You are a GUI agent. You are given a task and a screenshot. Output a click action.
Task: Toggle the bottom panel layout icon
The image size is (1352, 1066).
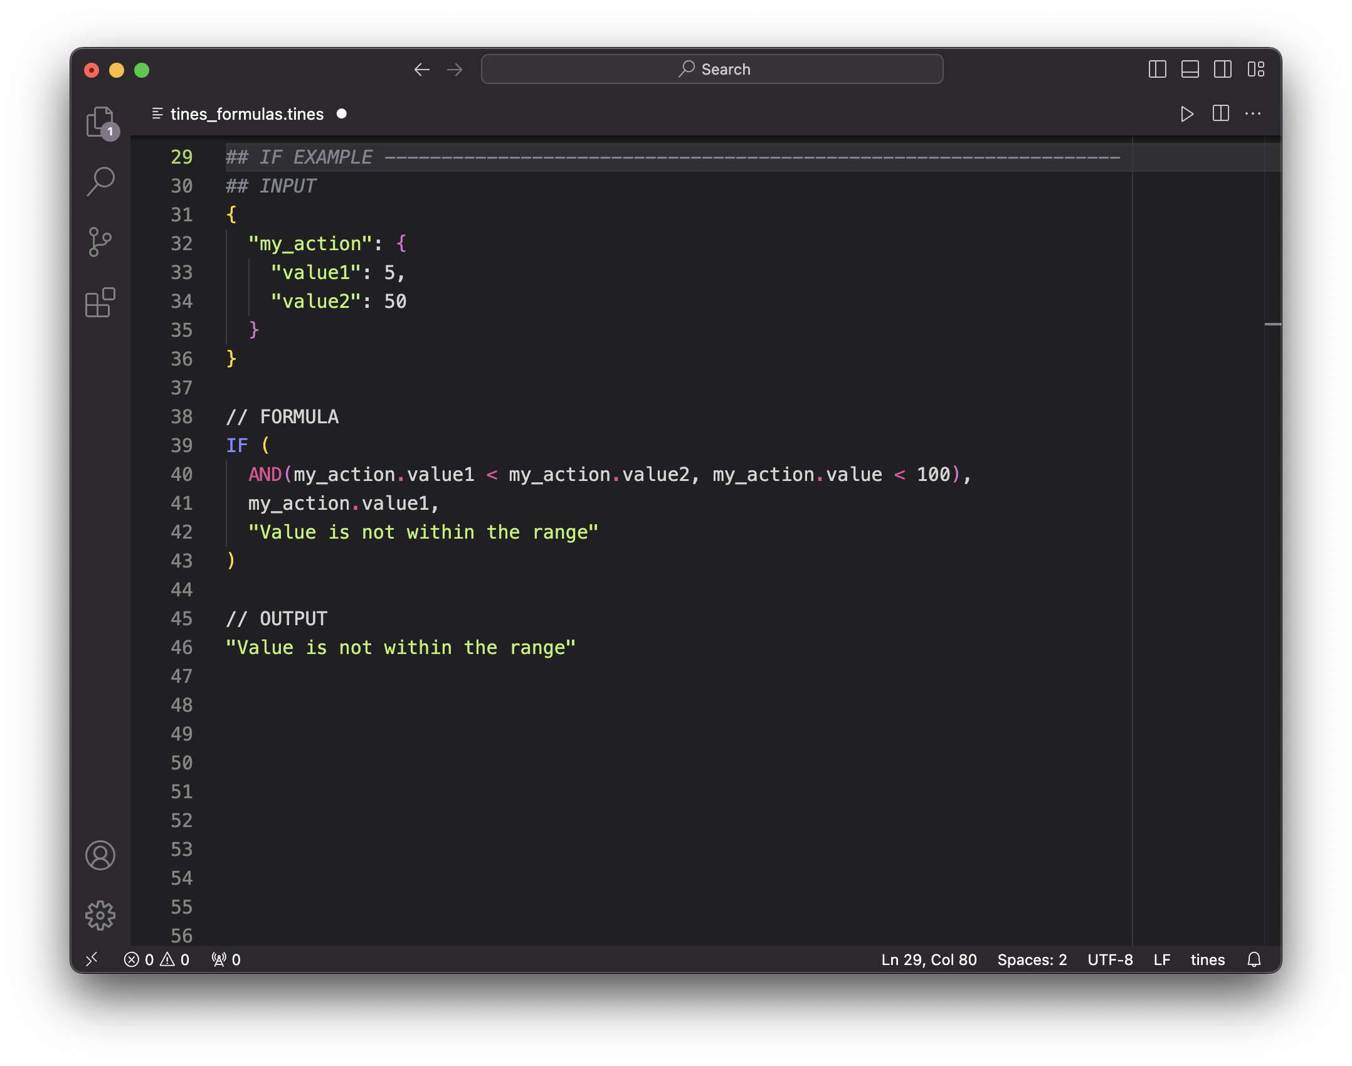[x=1190, y=70]
